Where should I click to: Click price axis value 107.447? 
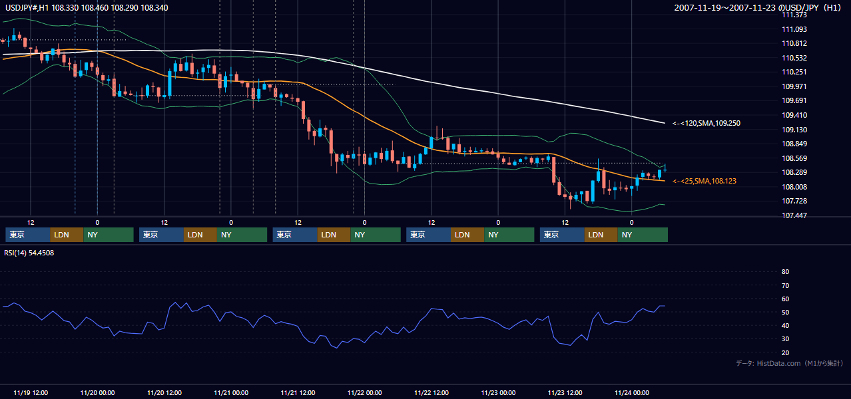(x=794, y=215)
